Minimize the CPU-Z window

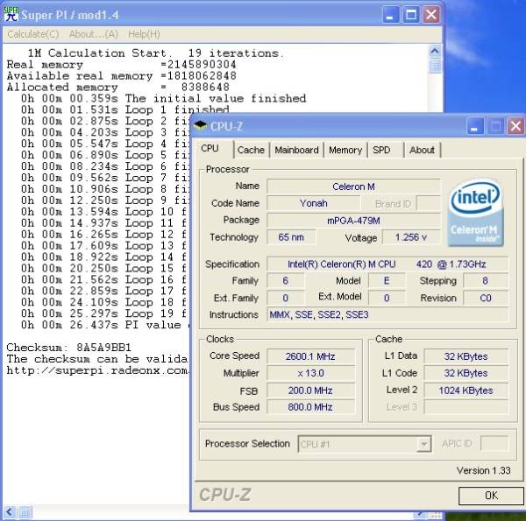tap(474, 126)
